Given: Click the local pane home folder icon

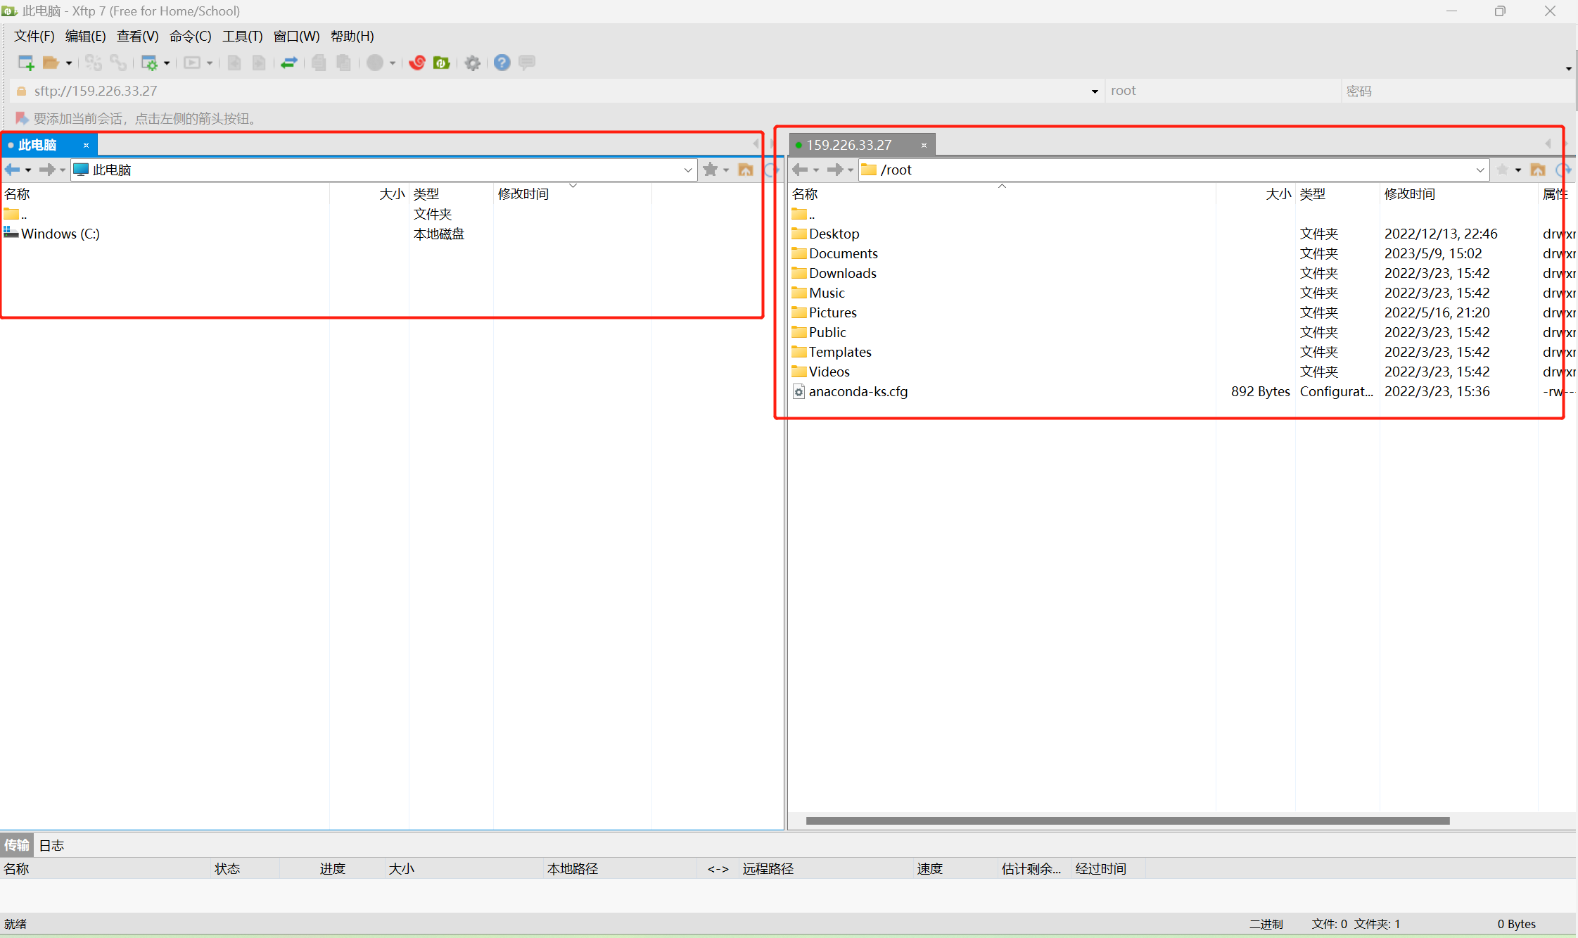Looking at the screenshot, I should coord(746,170).
